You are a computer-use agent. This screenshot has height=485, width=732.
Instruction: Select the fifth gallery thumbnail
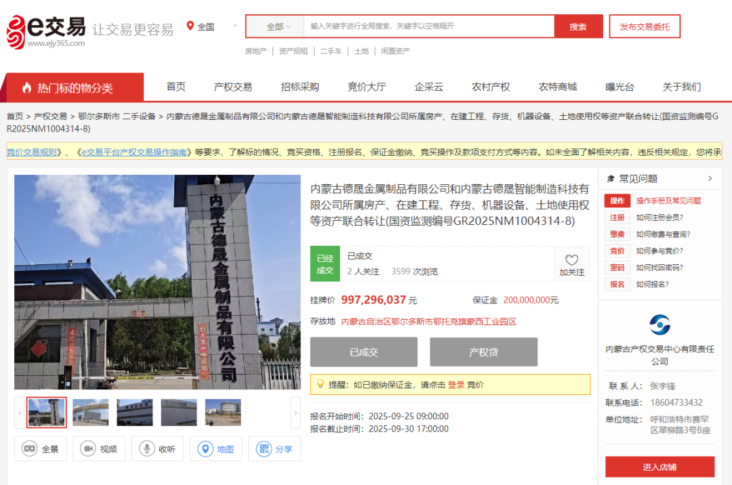pos(223,413)
